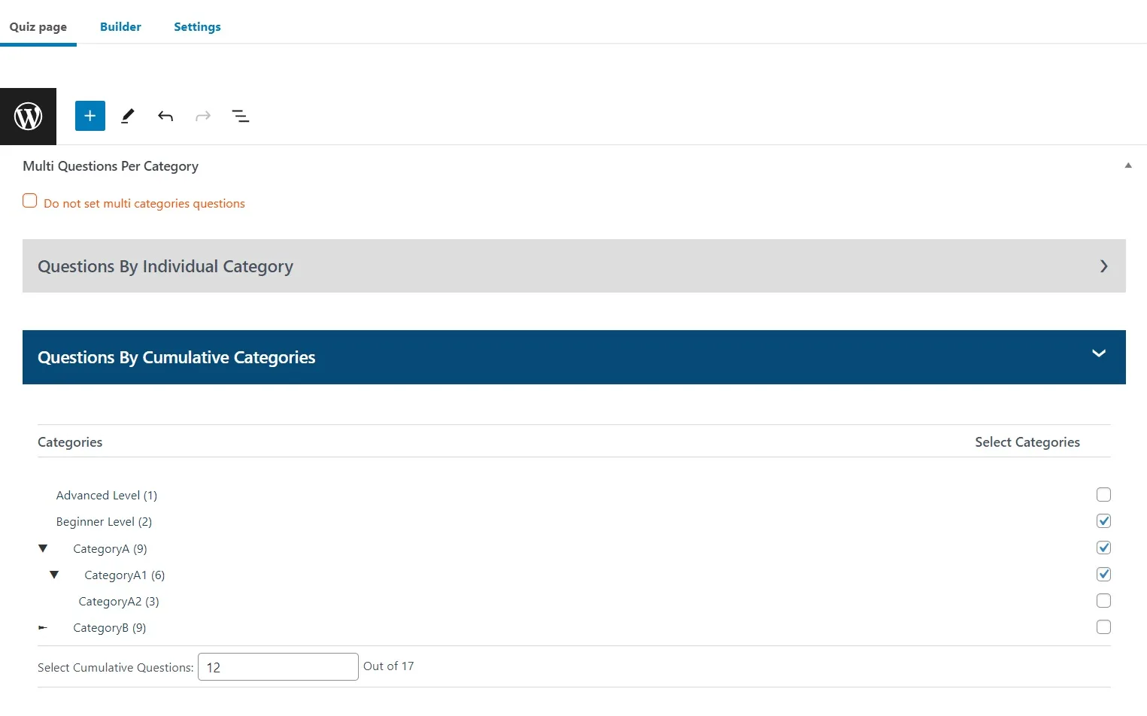Check the Advanced Level category checkbox
This screenshot has width=1147, height=716.
1103,494
